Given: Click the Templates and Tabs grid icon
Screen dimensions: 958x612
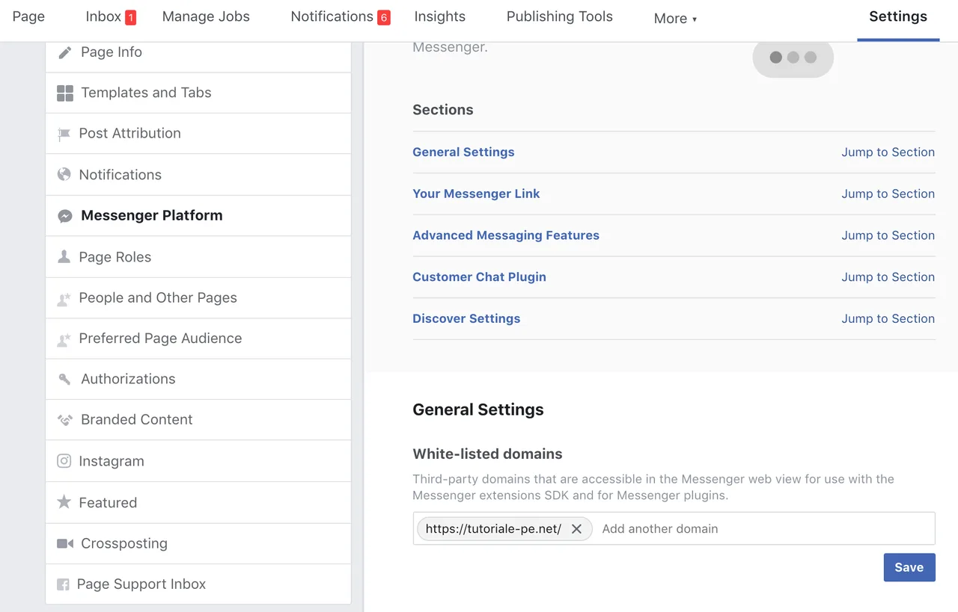Looking at the screenshot, I should click(65, 93).
